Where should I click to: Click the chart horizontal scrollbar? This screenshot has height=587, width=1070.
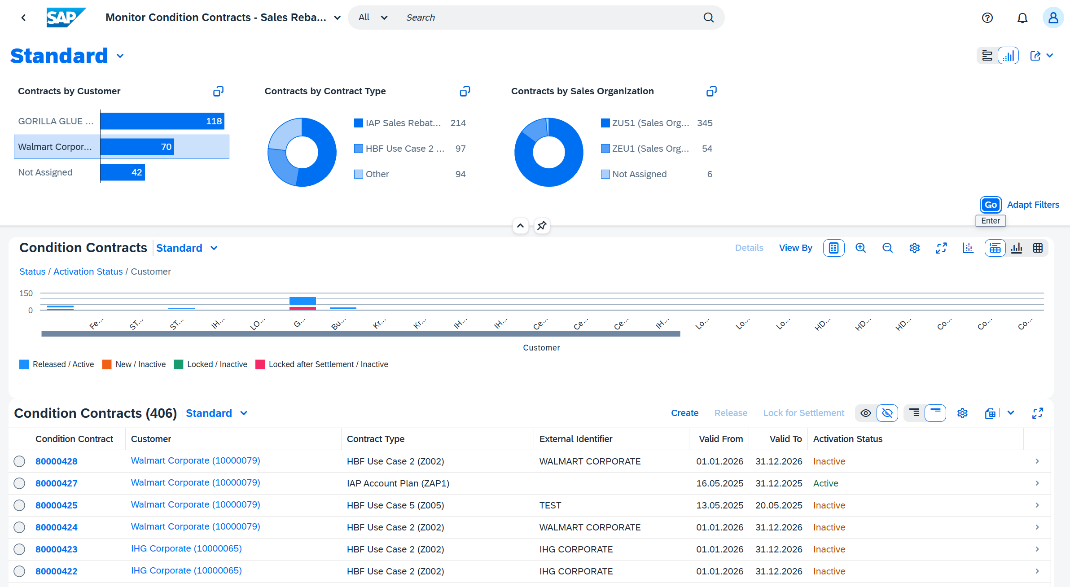pyautogui.click(x=360, y=334)
